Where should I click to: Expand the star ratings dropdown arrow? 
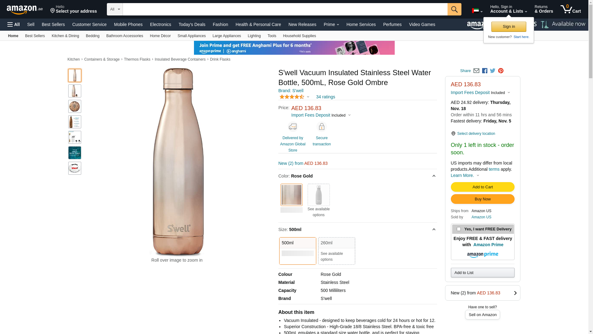pyautogui.click(x=308, y=97)
